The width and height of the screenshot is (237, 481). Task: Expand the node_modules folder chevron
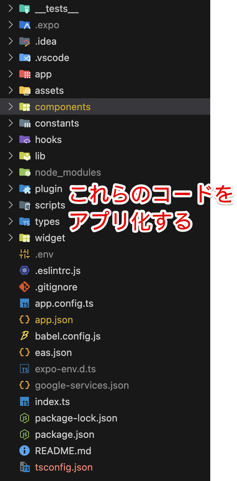coord(10,172)
